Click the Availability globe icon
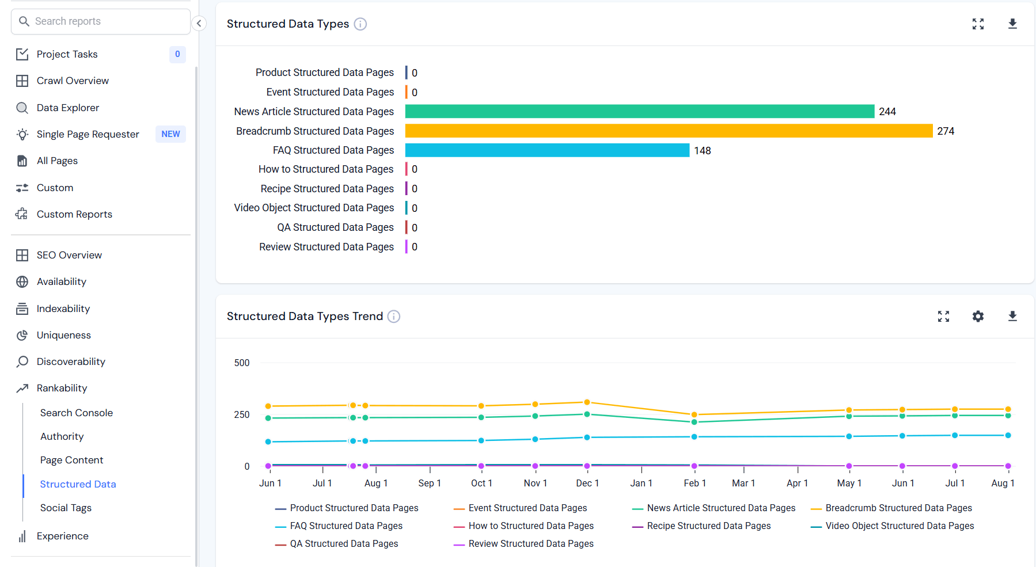1036x567 pixels. [22, 281]
